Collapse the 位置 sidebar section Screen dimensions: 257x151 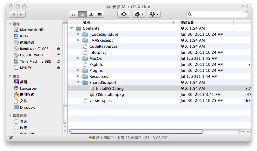tap(10, 76)
